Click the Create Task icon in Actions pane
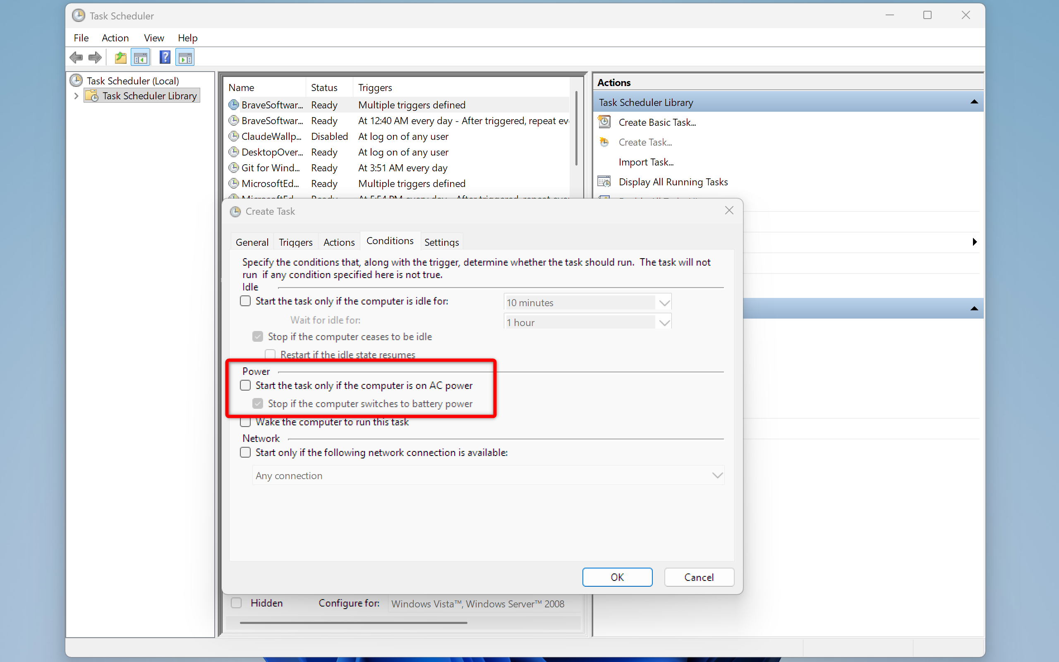 pyautogui.click(x=604, y=142)
